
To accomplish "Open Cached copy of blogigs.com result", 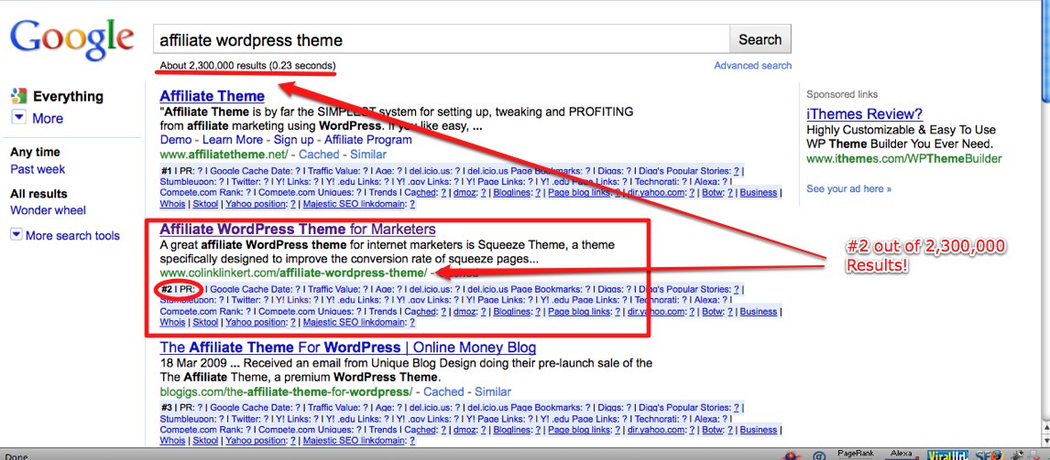I will coord(444,391).
